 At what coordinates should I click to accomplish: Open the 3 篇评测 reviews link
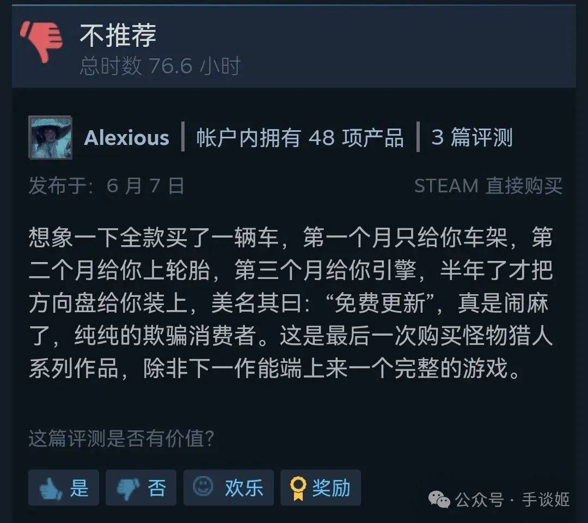coord(471,137)
